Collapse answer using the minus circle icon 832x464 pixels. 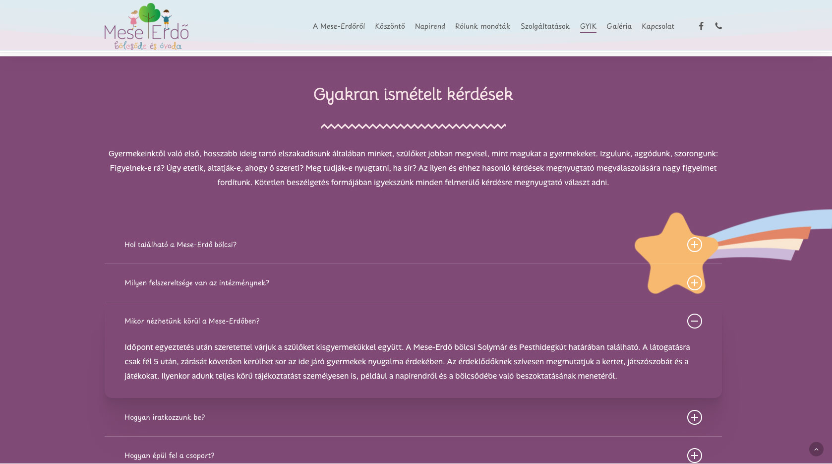(x=694, y=321)
